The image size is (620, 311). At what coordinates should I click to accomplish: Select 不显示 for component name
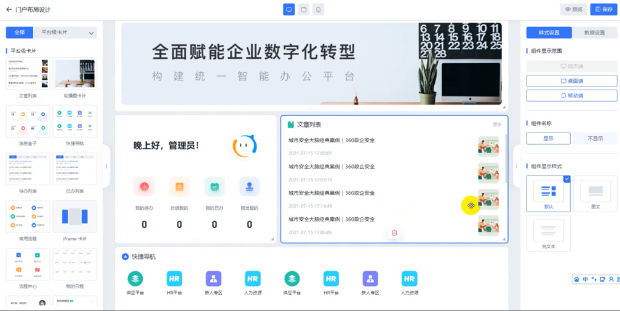pyautogui.click(x=595, y=139)
